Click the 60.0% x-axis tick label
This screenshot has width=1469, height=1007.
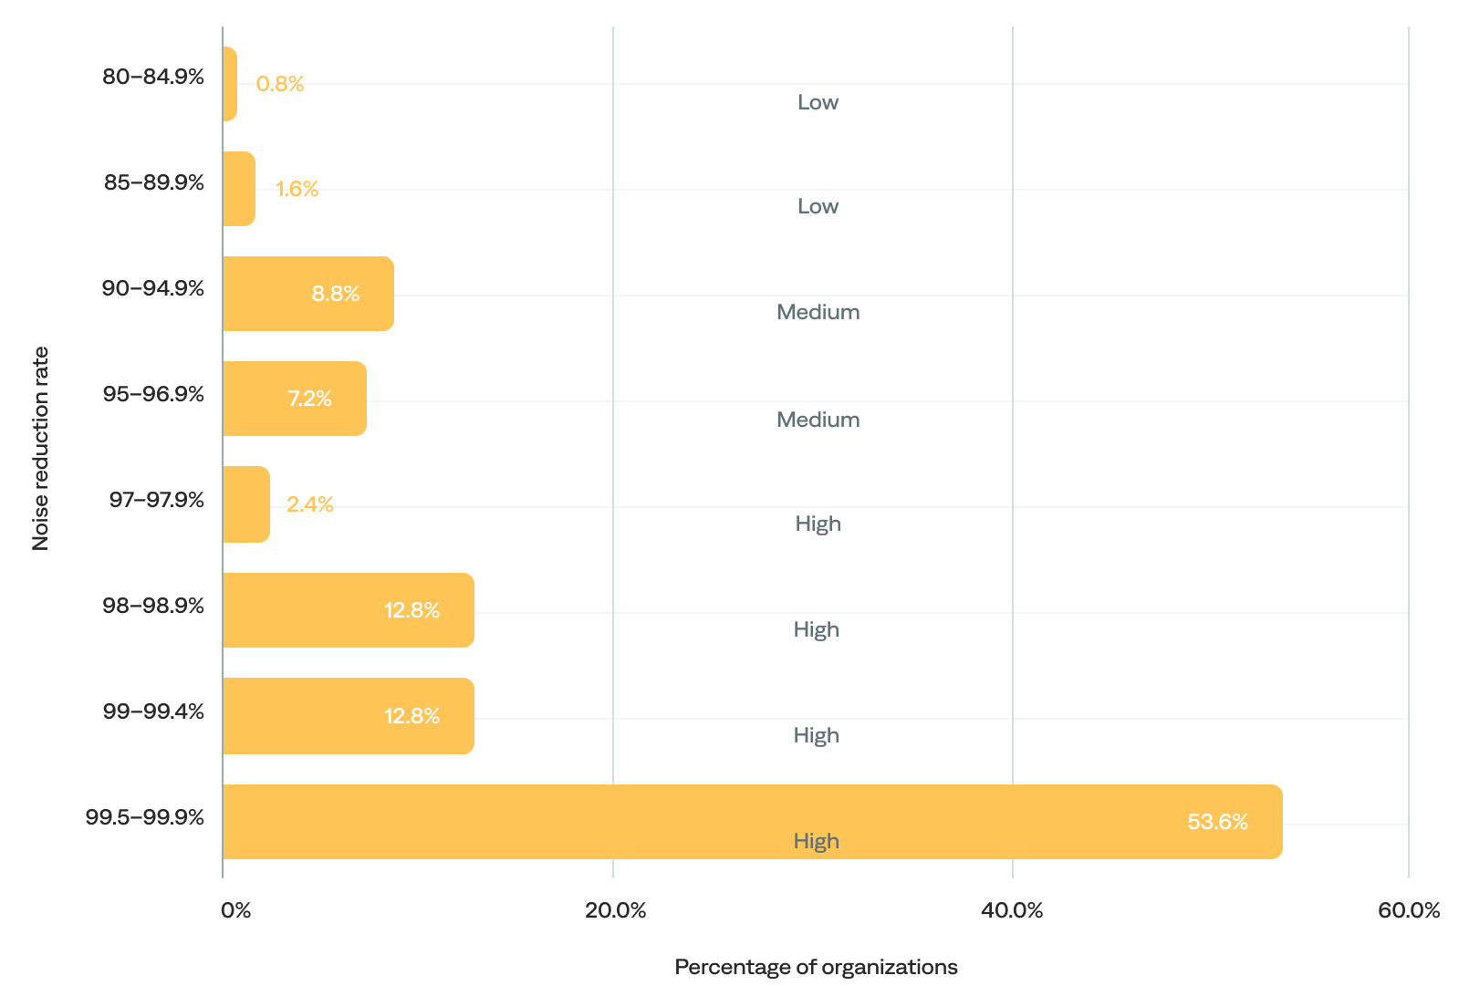coord(1409,910)
